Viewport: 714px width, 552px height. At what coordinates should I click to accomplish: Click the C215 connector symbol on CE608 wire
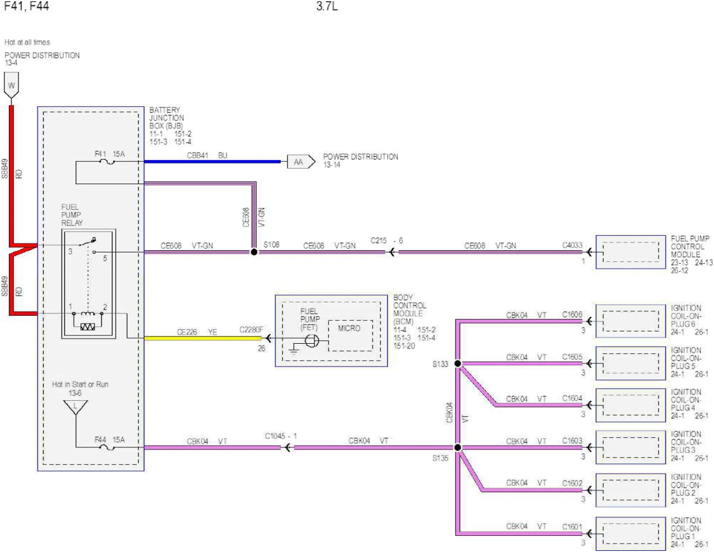(392, 252)
